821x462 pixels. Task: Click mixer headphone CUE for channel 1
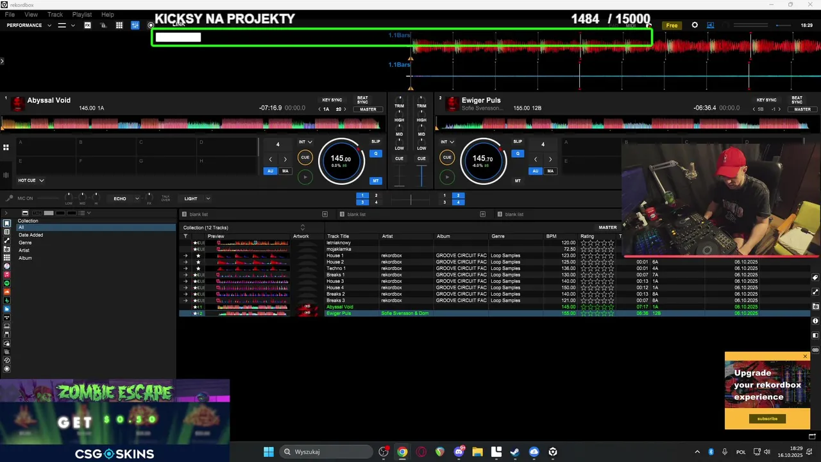click(x=399, y=158)
